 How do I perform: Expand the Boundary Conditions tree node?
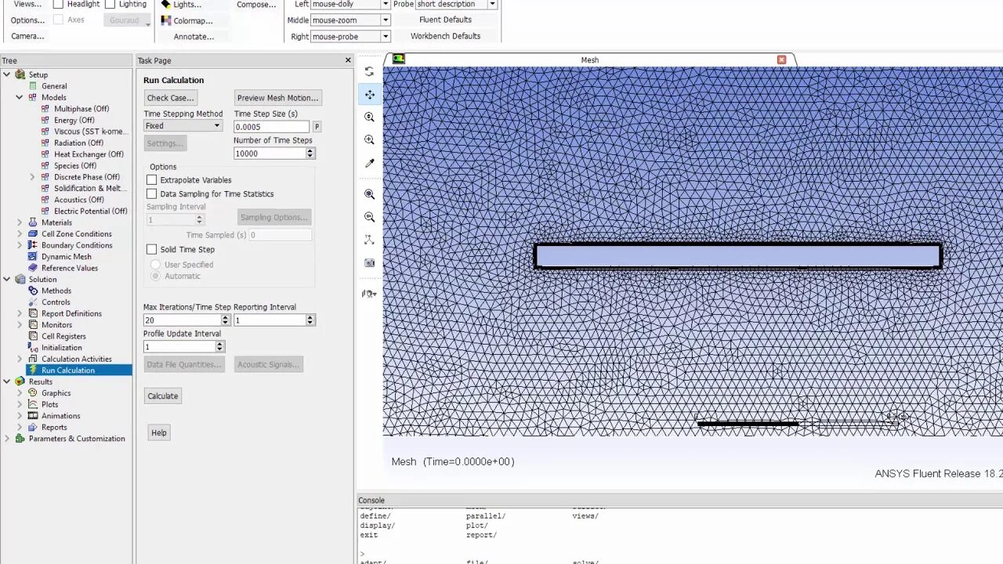tap(20, 245)
